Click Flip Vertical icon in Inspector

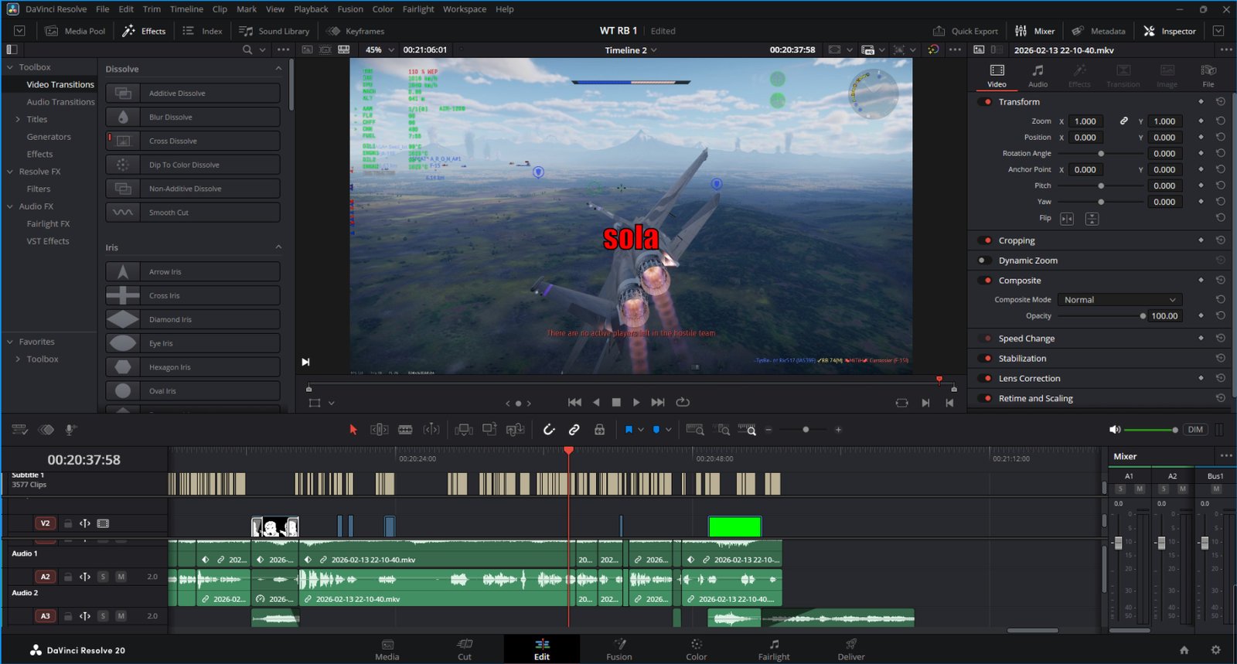tap(1092, 219)
